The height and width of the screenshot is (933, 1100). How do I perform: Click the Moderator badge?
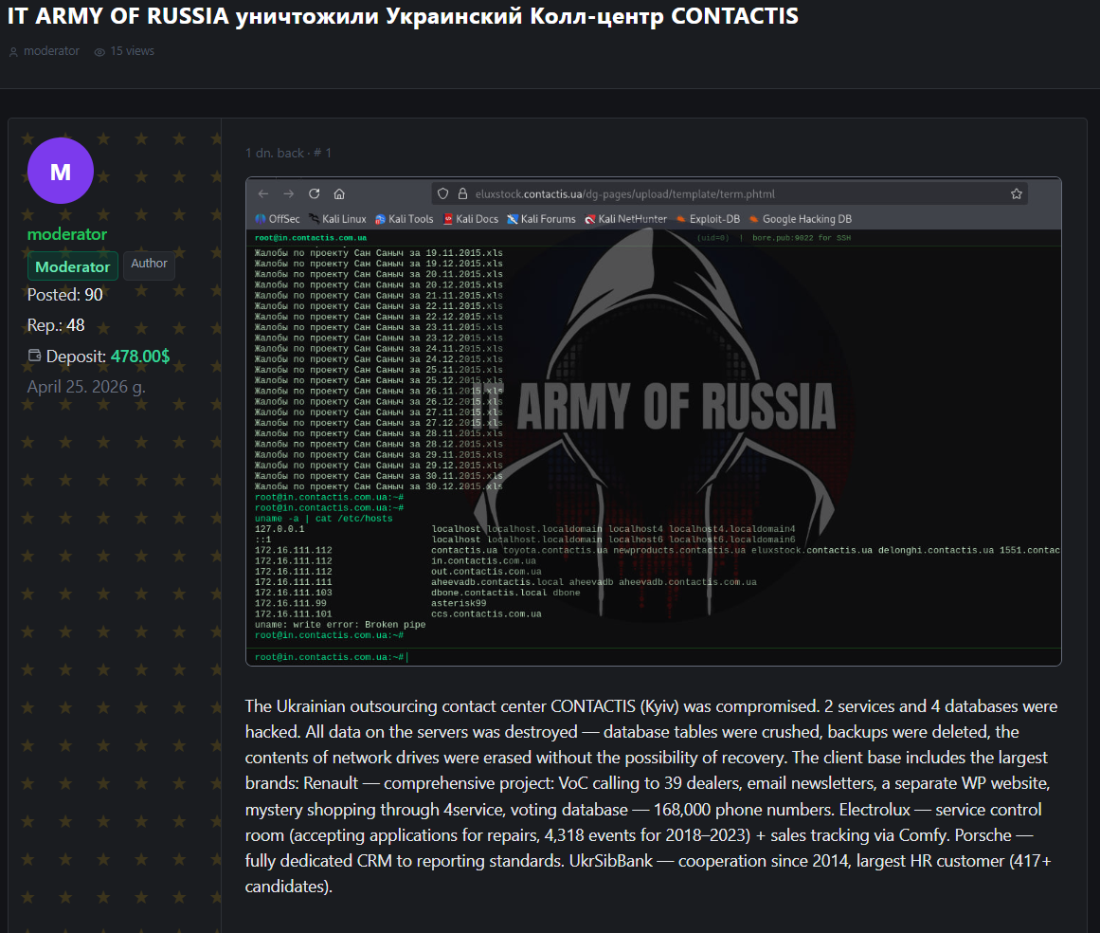[72, 266]
